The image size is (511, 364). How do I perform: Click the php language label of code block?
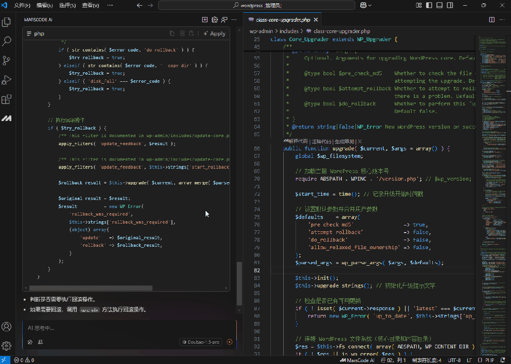point(39,34)
